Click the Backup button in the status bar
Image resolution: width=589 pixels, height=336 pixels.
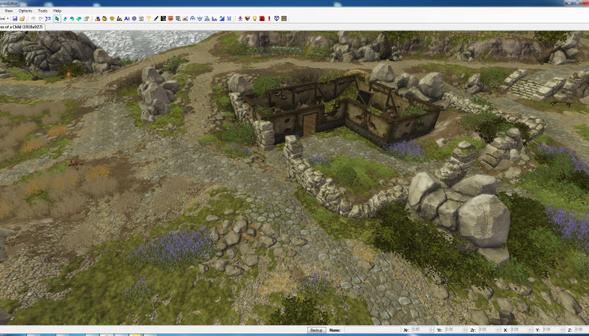[316, 330]
